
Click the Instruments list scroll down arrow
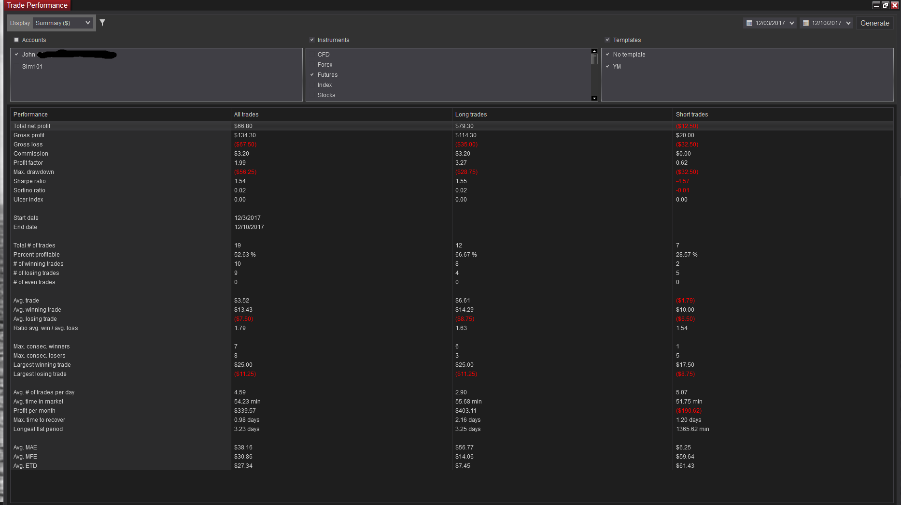(x=594, y=98)
